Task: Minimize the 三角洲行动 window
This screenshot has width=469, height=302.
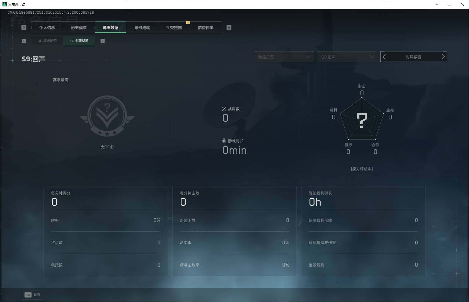Action: coord(437,4)
